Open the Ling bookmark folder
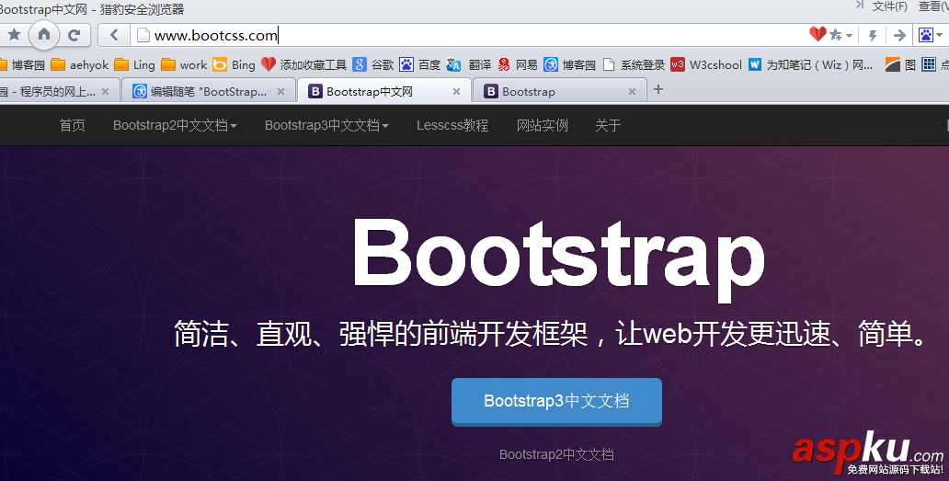Image resolution: width=949 pixels, height=481 pixels. coord(134,64)
